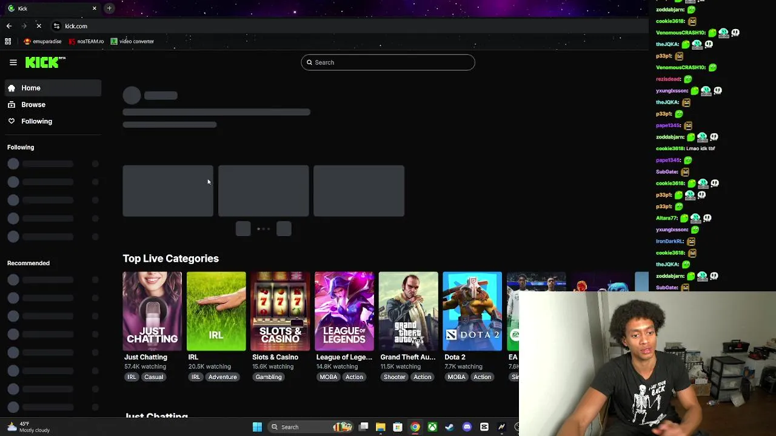776x436 pixels.
Task: Click the 20.5K watching text
Action: click(x=210, y=367)
